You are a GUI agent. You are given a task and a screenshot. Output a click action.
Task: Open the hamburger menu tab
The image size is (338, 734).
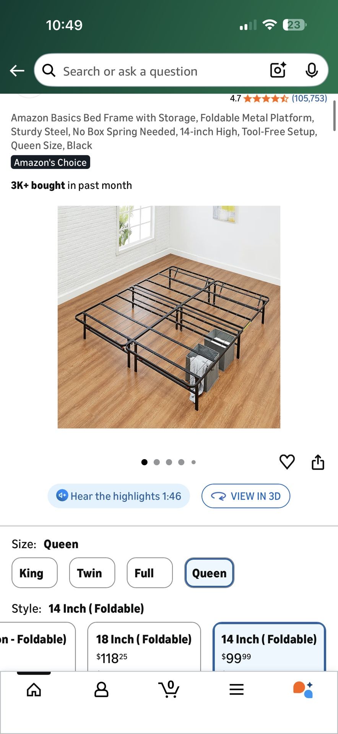237,690
